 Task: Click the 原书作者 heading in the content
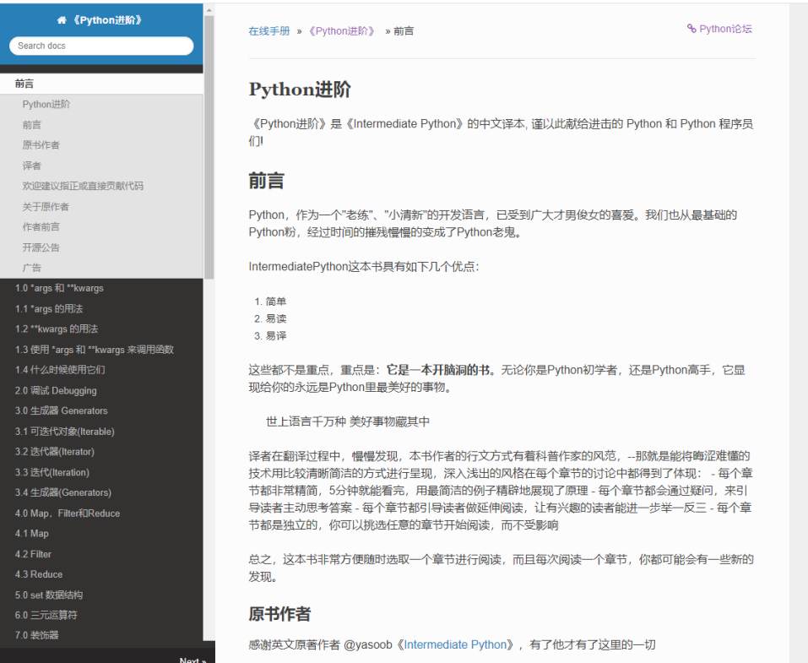[279, 613]
